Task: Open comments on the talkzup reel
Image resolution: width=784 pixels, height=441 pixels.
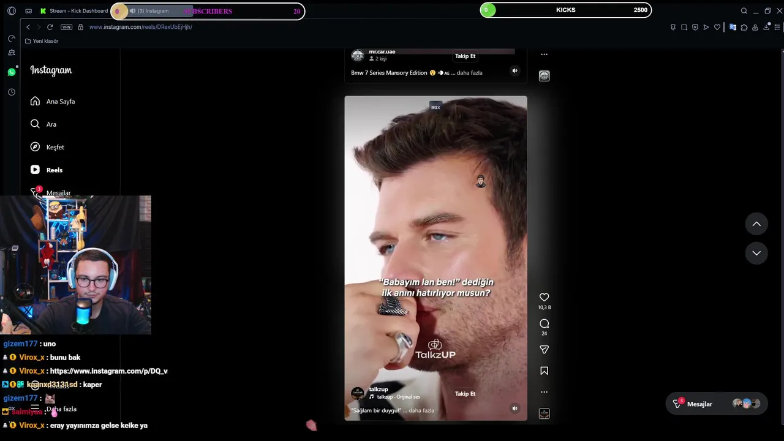Action: [x=544, y=323]
